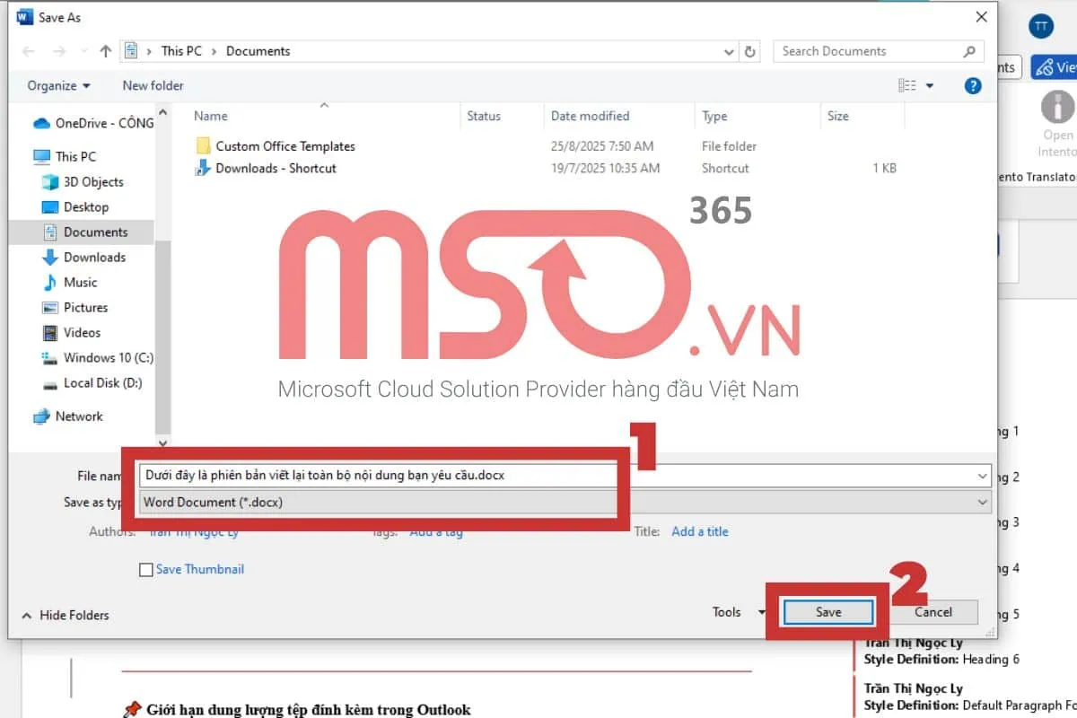Select 3D Objects in the sidebar
This screenshot has height=718, width=1077.
93,181
